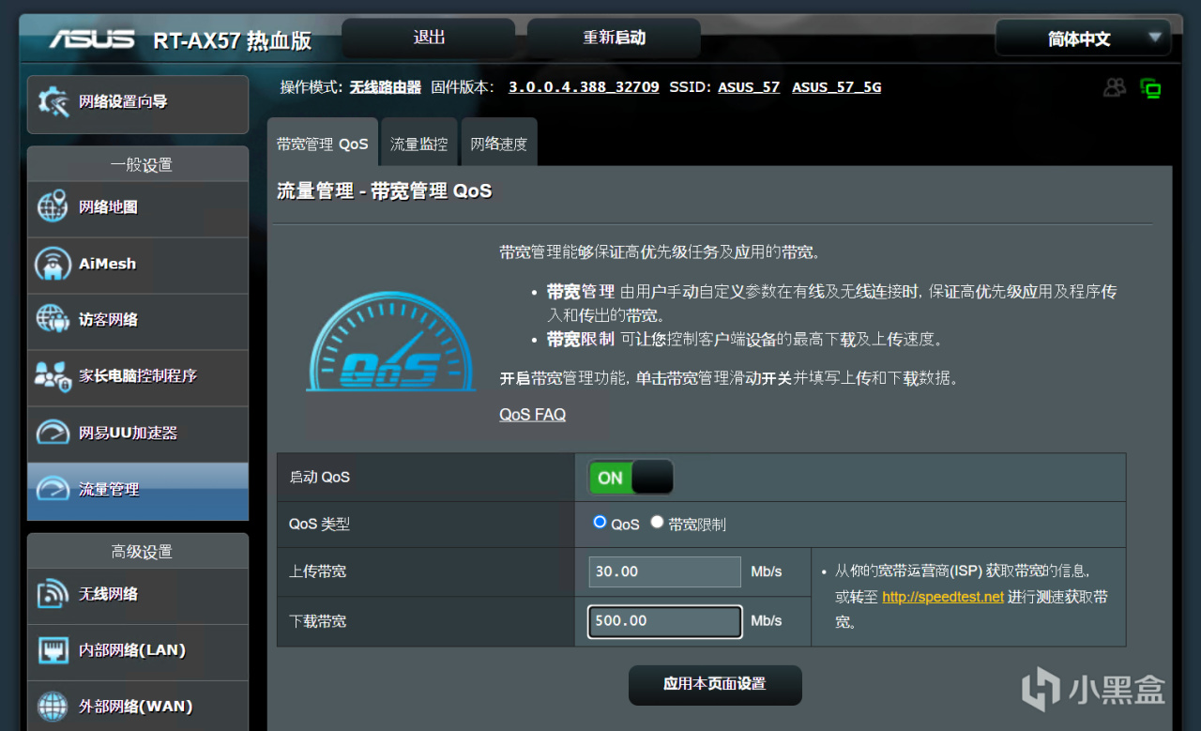This screenshot has height=731, width=1201.
Task: Click the 重新启动 reboot button
Action: point(615,38)
